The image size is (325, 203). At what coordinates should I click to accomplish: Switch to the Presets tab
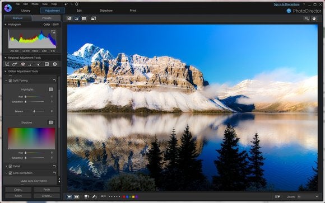click(47, 18)
